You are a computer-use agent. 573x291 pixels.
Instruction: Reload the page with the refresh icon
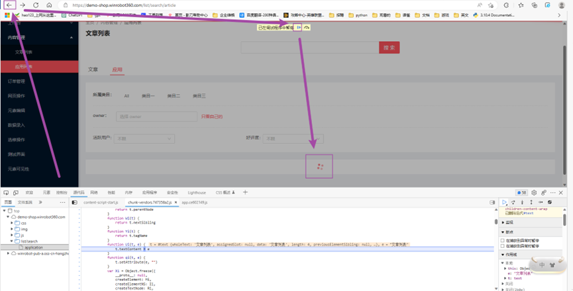(x=36, y=5)
